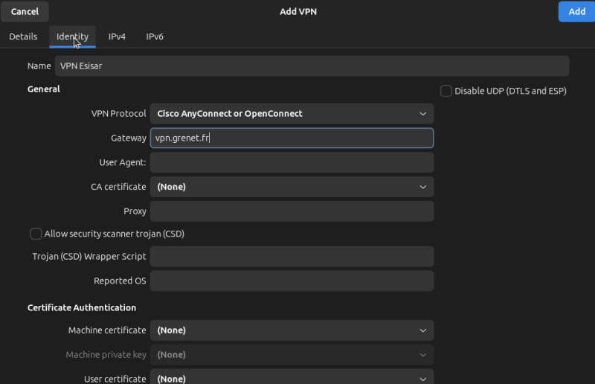Switch to the Details tab

[23, 36]
